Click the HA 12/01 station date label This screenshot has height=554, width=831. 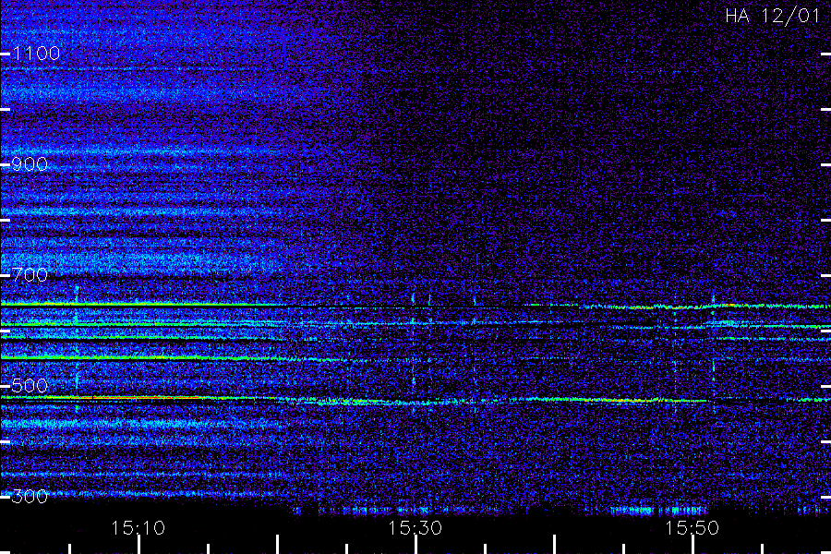773,16
